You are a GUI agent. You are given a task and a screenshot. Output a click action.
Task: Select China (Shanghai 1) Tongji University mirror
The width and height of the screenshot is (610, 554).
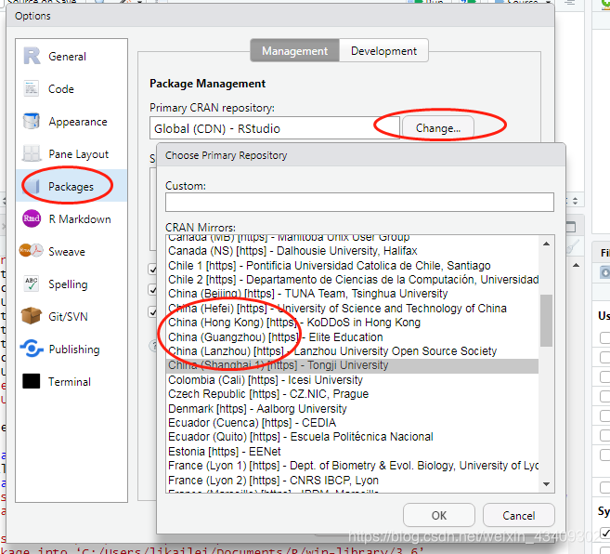352,365
